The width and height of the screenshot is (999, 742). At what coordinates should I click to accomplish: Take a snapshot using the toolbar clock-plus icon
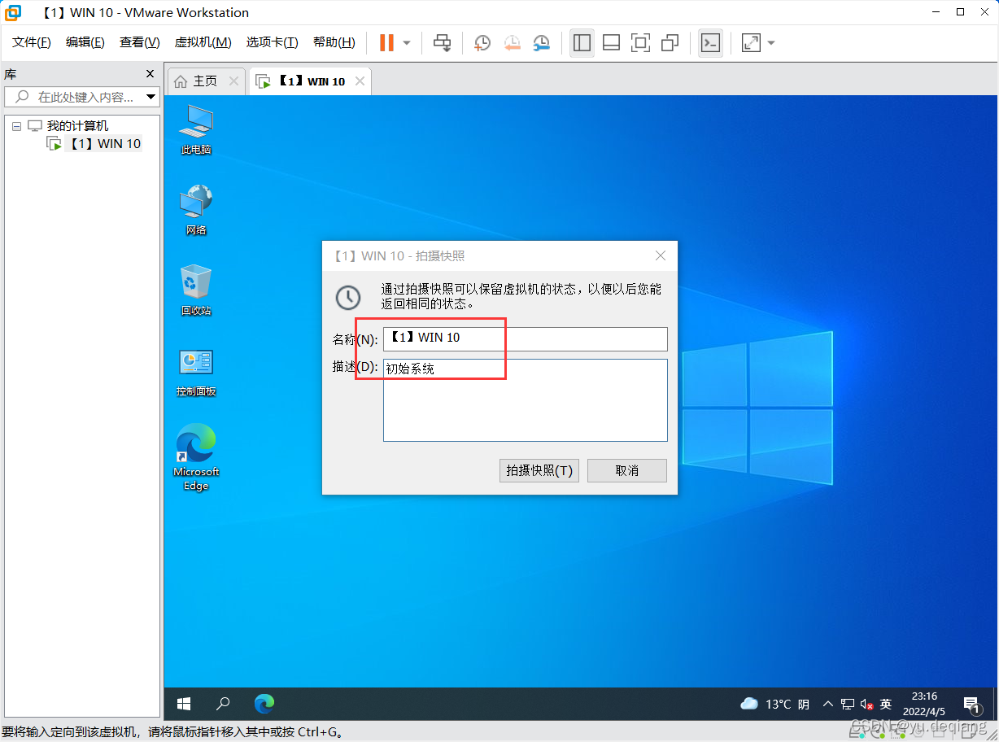pyautogui.click(x=482, y=43)
